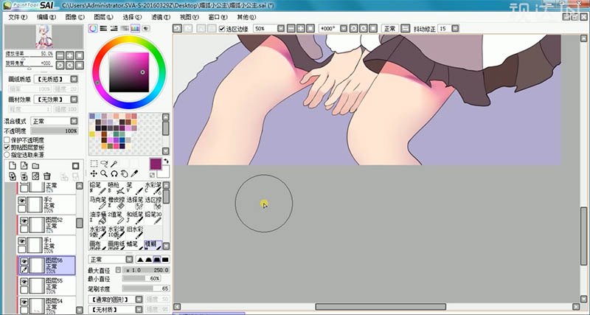Select the move layer tool
Screen dimensions: 590x315
94,173
